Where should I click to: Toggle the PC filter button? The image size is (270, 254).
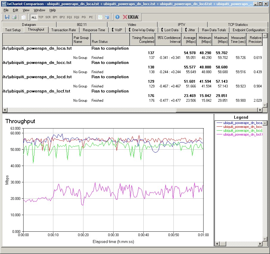click(x=91, y=17)
